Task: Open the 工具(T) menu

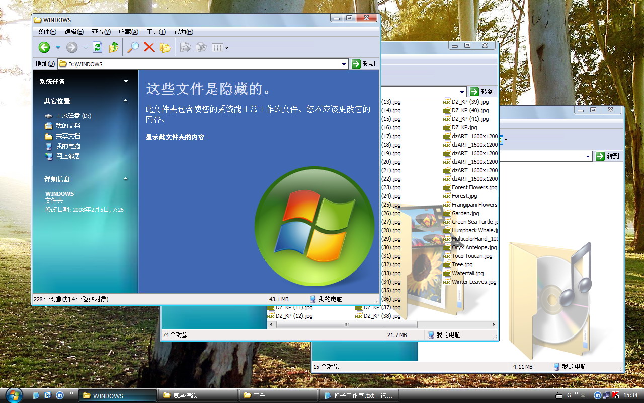Action: 156,32
